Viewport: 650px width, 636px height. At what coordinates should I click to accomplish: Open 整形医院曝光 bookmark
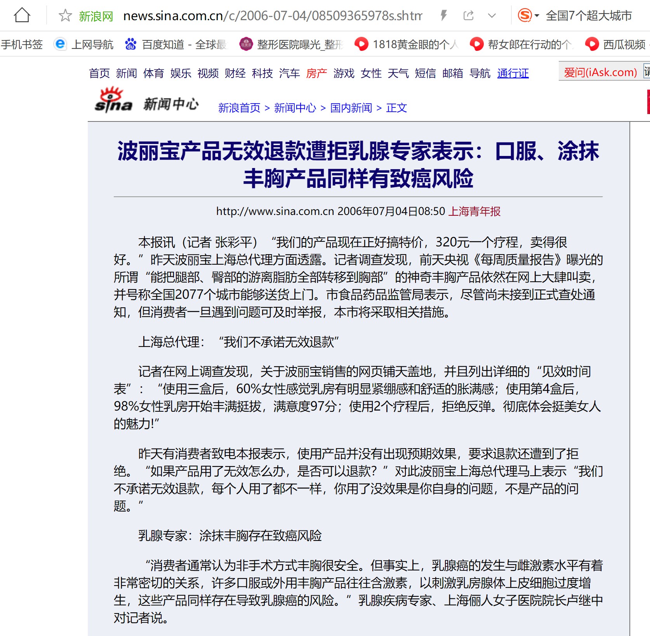pyautogui.click(x=292, y=45)
